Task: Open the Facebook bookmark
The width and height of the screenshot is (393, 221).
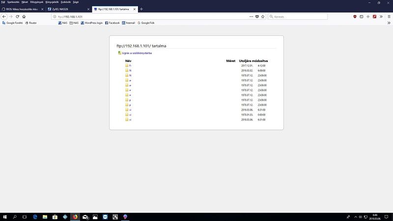Action: (112, 23)
